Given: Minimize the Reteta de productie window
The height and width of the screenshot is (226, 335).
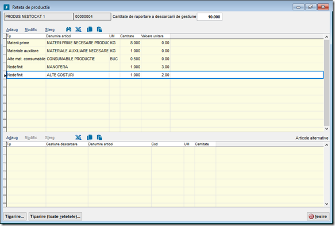Looking at the screenshot, I should point(298,7).
